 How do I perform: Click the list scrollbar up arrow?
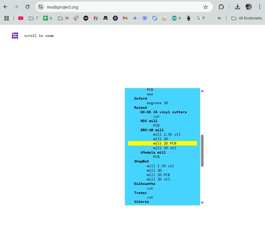202,91
